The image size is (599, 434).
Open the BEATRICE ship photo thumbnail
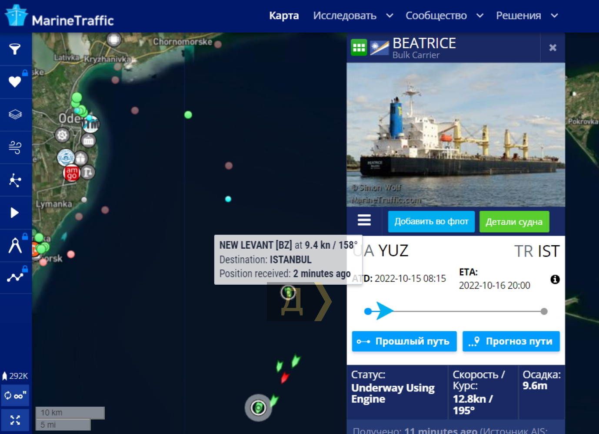pyautogui.click(x=456, y=135)
